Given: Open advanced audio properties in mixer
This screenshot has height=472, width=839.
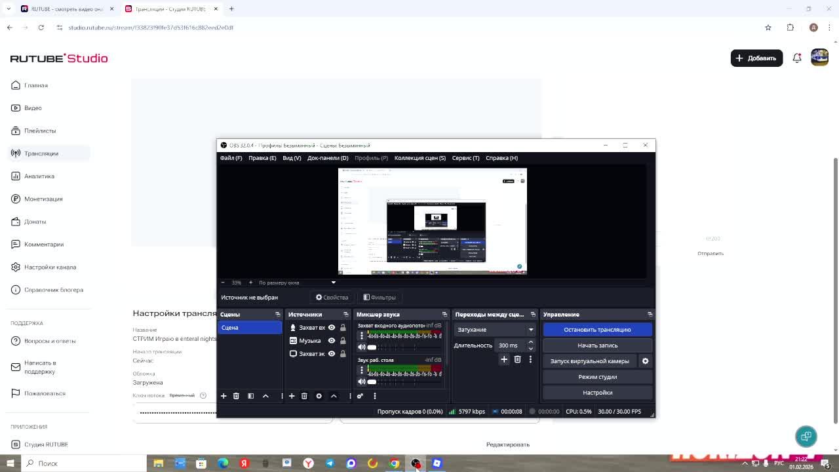Looking at the screenshot, I should pyautogui.click(x=360, y=396).
